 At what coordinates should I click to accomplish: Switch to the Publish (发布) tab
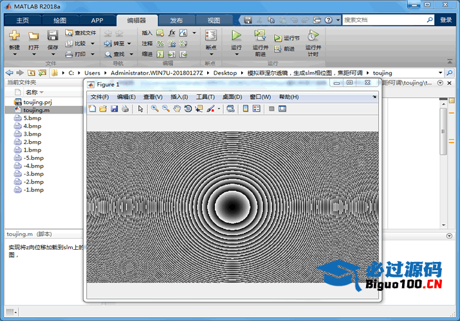176,20
